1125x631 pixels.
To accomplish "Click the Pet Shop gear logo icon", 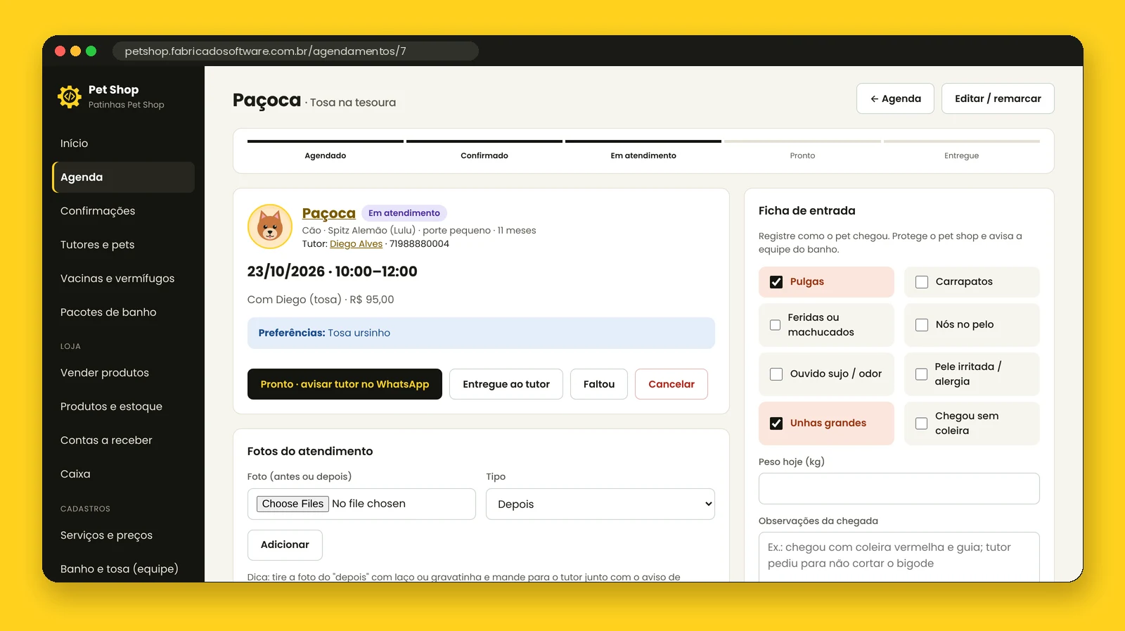I will pyautogui.click(x=70, y=96).
